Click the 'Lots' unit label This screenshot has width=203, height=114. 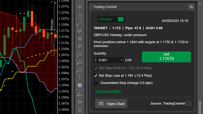128,60
